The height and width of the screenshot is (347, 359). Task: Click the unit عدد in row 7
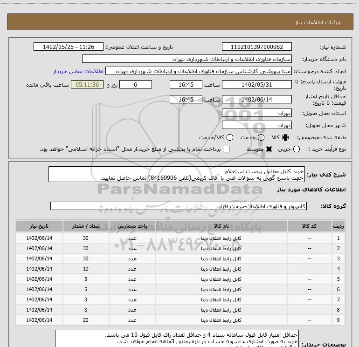click(x=132, y=299)
